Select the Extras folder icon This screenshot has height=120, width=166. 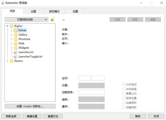point(16,30)
